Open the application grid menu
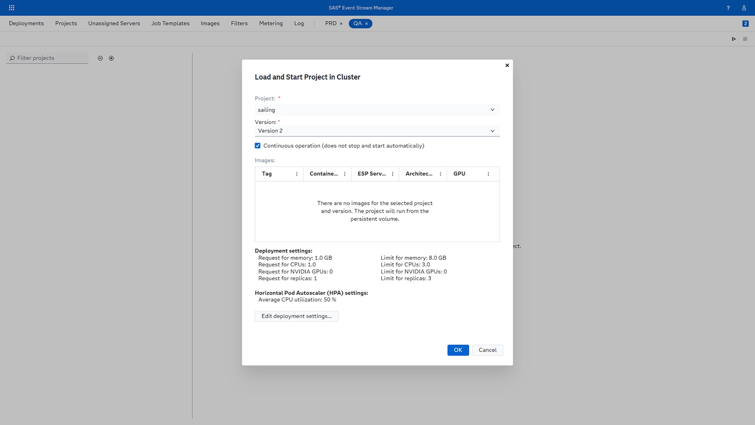The image size is (755, 425). [x=11, y=7]
